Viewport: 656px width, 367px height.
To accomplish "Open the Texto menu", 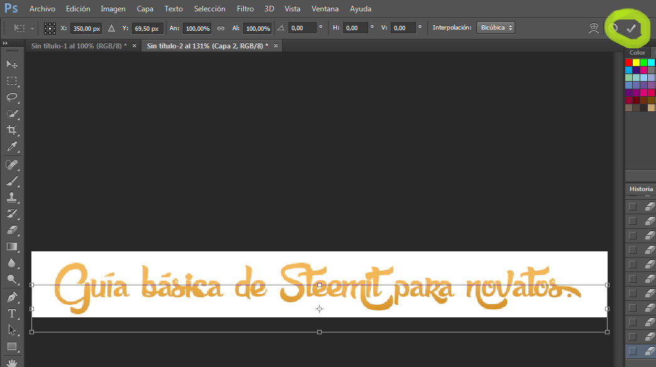I will (x=173, y=8).
